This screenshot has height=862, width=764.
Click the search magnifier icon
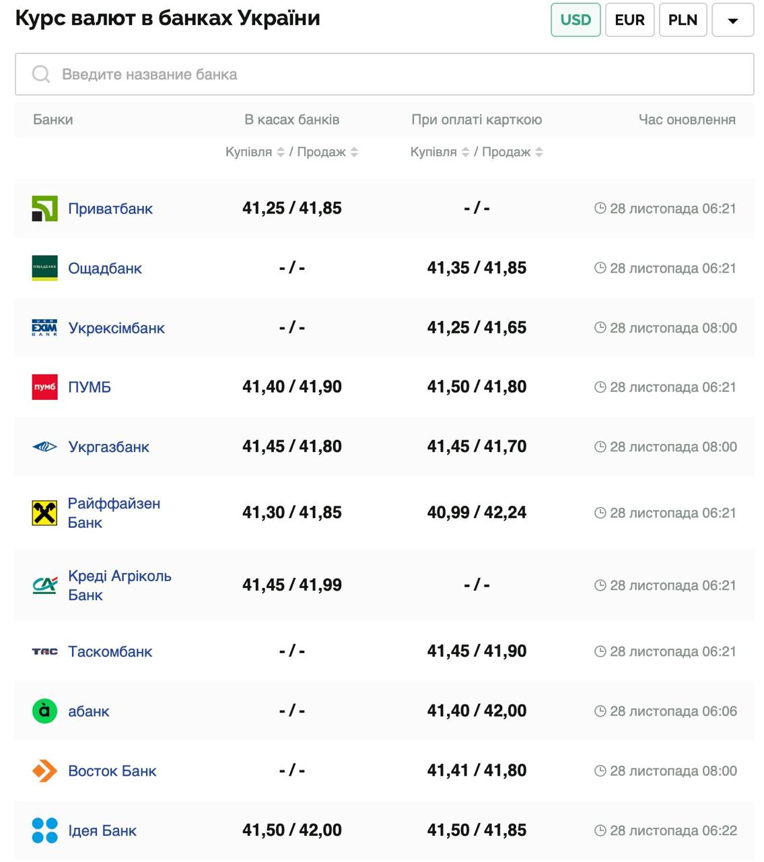tap(41, 74)
